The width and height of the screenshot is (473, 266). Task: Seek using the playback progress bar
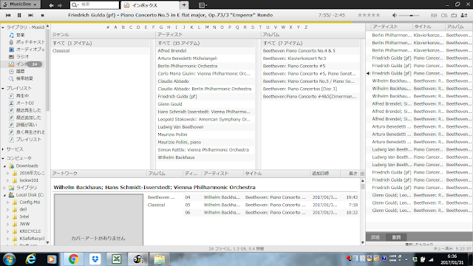(x=236, y=22)
